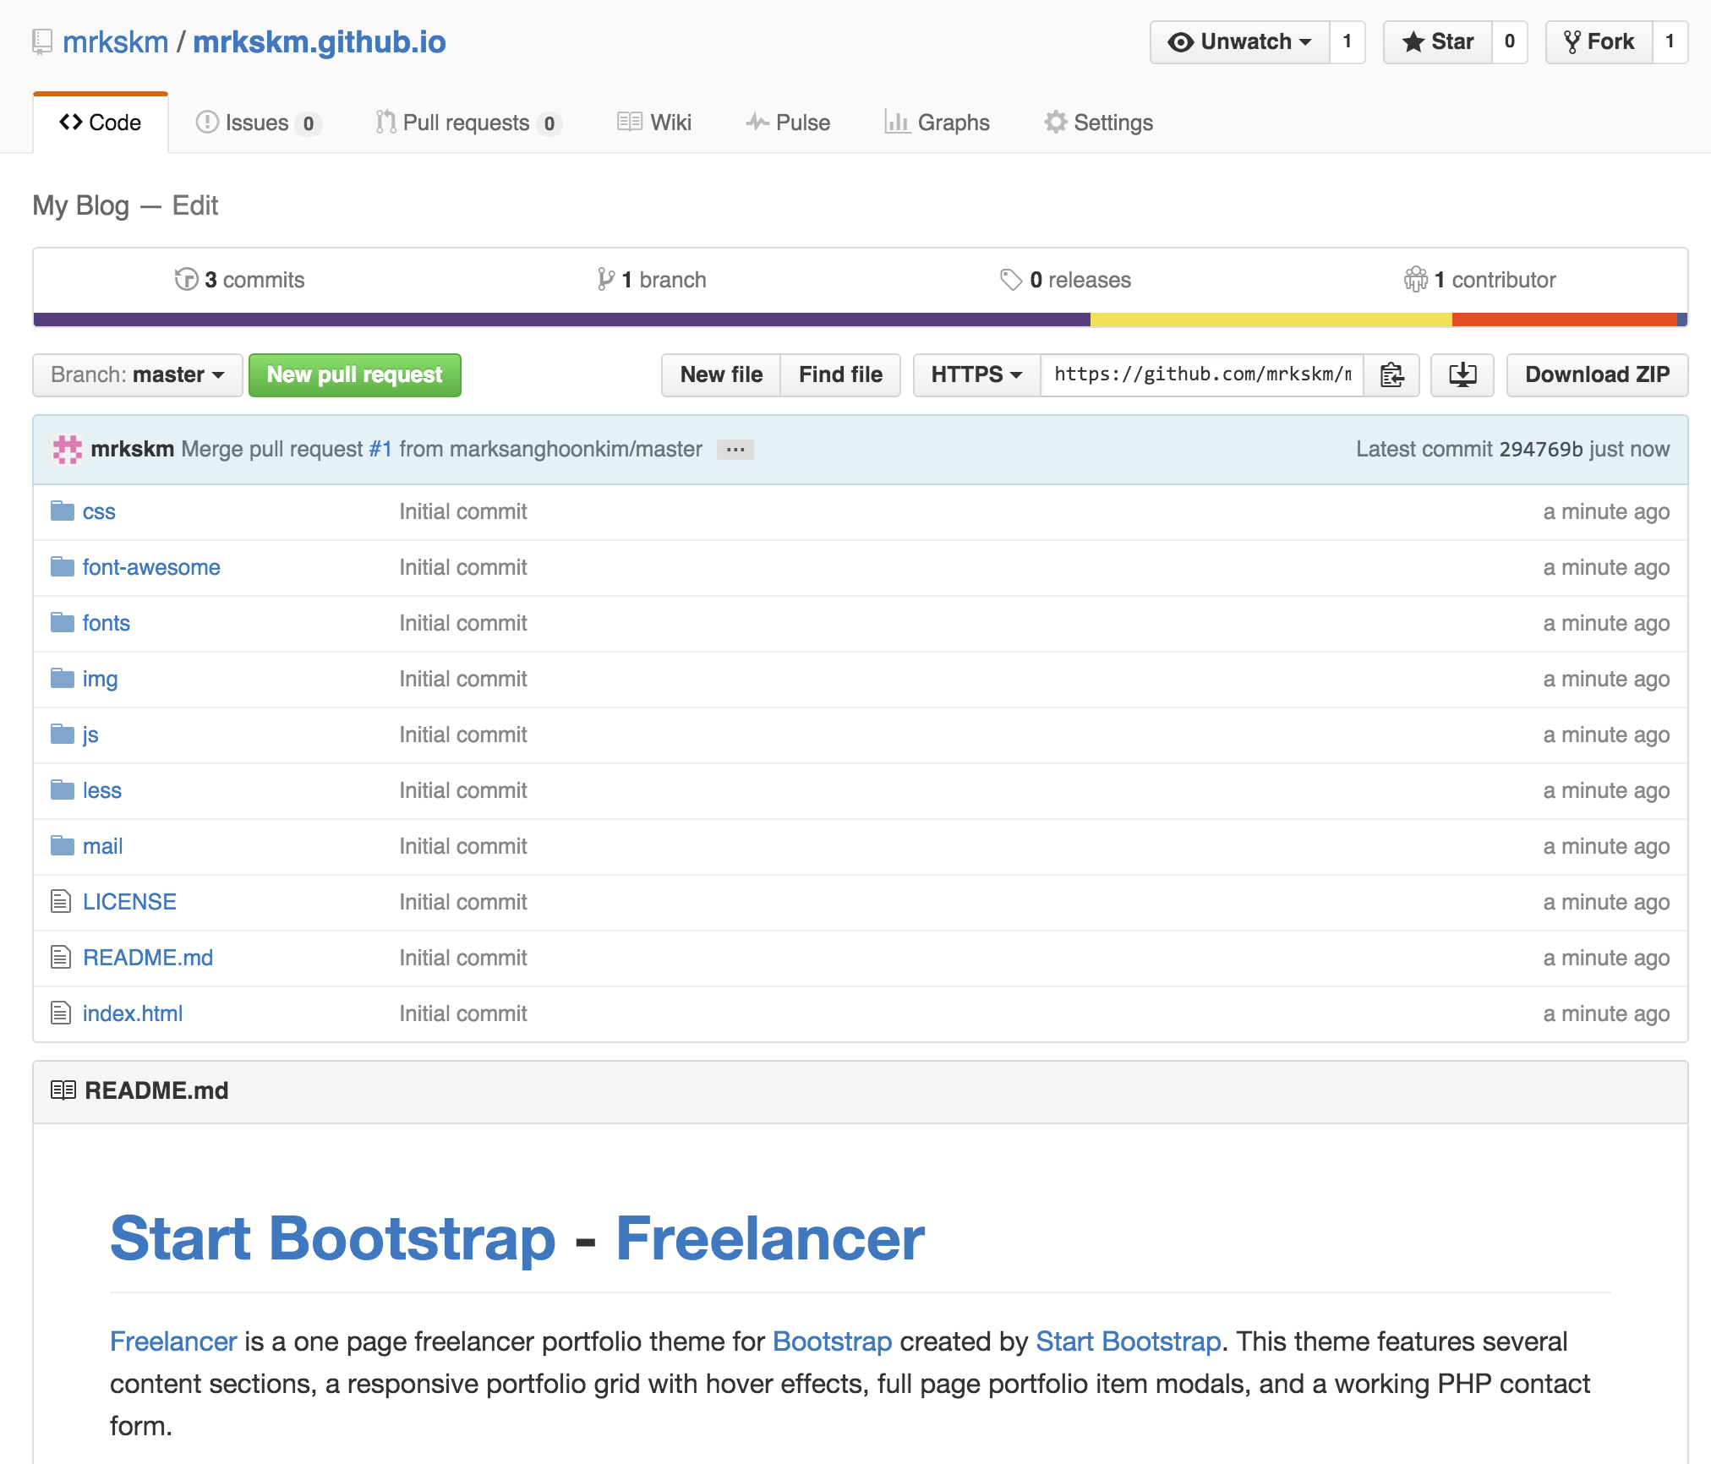Open the Pull requests tab
Screen dimensions: 1711x1464
click(x=469, y=123)
